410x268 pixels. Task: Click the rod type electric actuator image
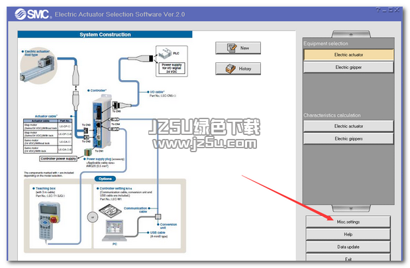point(38,68)
